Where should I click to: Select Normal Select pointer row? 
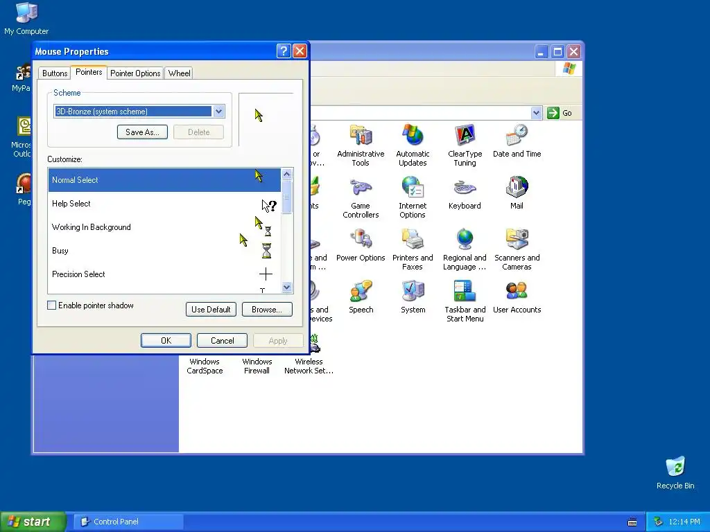[164, 180]
